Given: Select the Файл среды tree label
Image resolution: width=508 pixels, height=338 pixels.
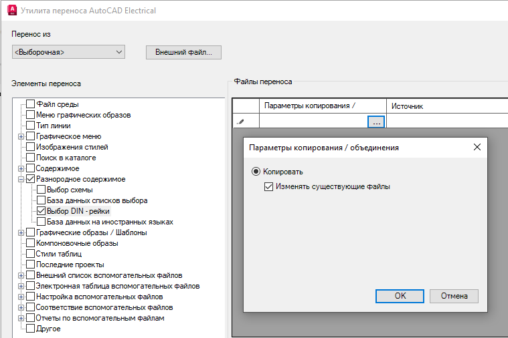Looking at the screenshot, I should point(58,104).
